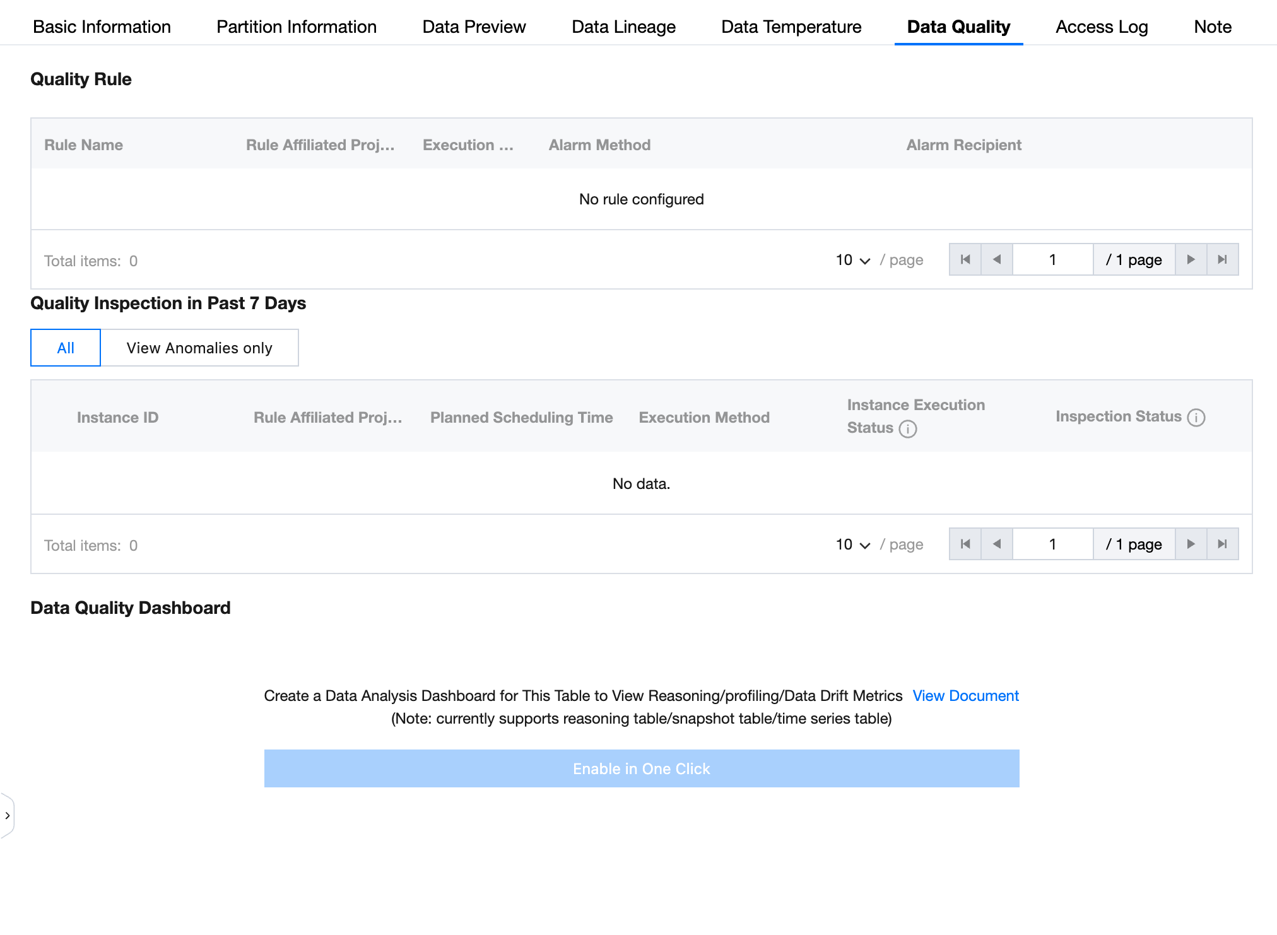Image resolution: width=1277 pixels, height=935 pixels.
Task: Click previous-page arrow in Quality Rule pagination
Action: tap(997, 259)
